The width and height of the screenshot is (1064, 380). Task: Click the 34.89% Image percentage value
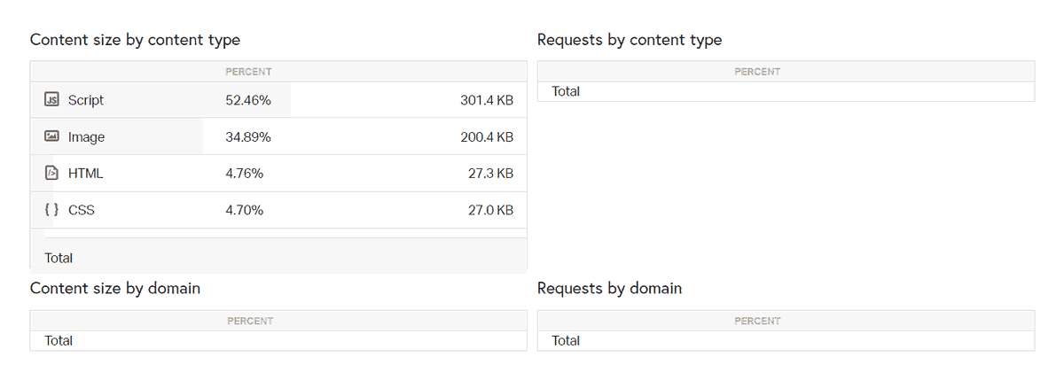(x=248, y=137)
